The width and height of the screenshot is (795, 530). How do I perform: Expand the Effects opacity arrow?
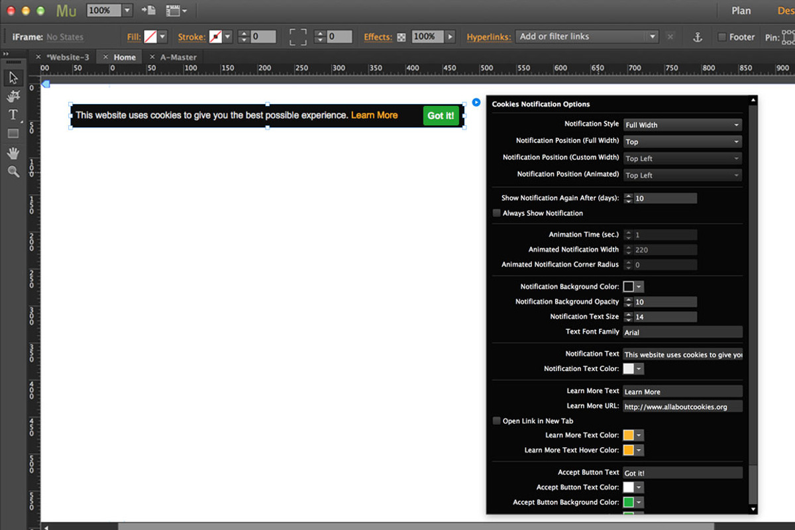pos(450,37)
